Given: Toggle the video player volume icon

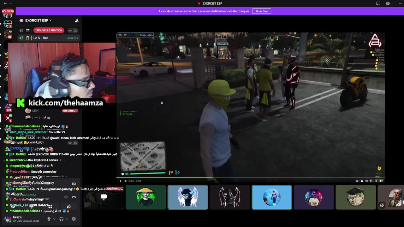Looking at the screenshot, I should click(x=125, y=181).
